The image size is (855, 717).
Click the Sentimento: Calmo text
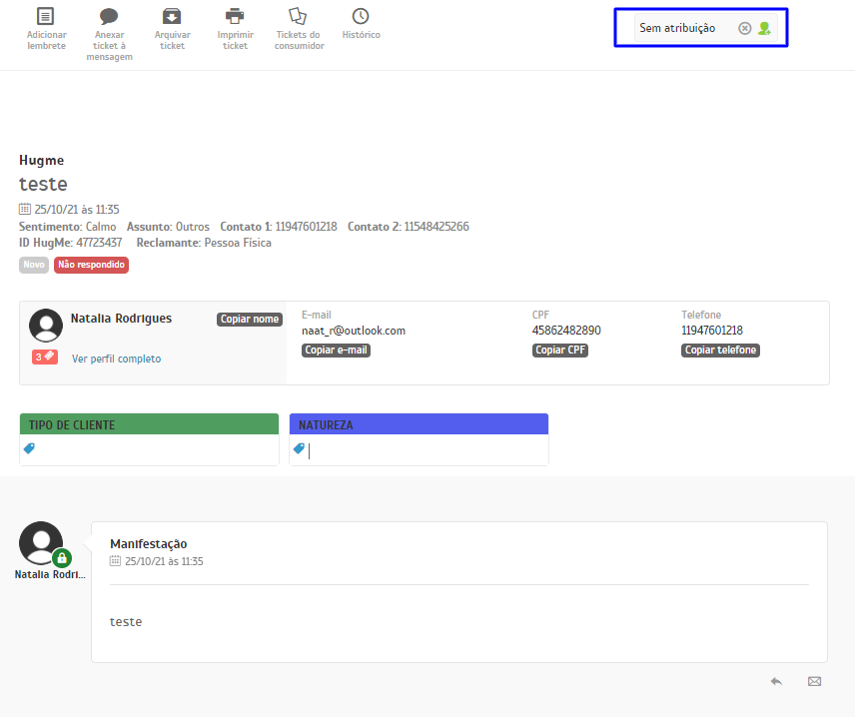[68, 227]
